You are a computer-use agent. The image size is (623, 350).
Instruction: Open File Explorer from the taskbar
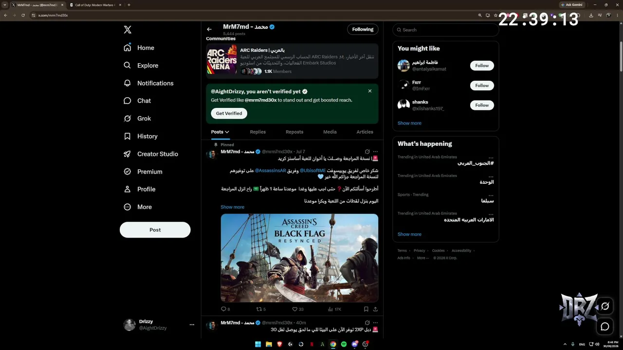point(269,344)
